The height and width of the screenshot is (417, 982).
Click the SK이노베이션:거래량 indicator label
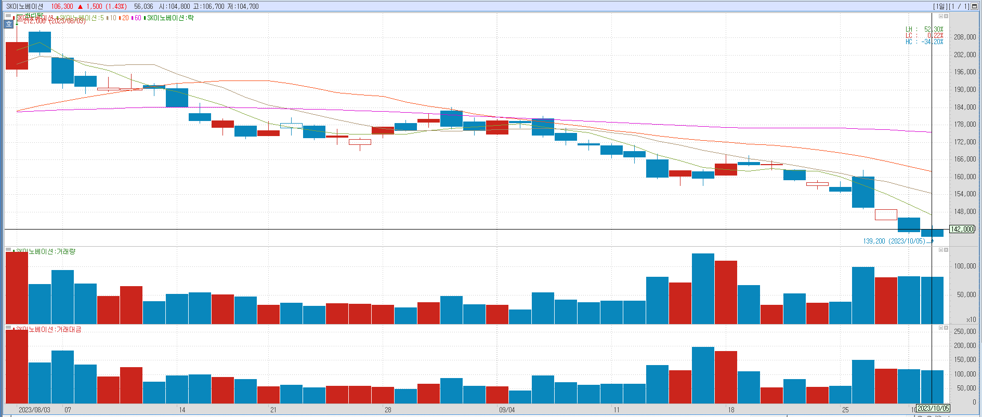tap(45, 251)
